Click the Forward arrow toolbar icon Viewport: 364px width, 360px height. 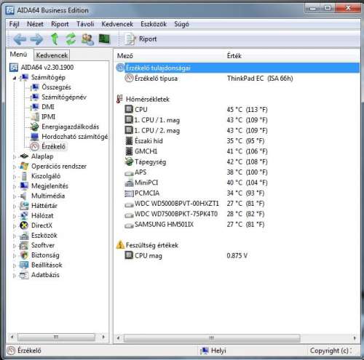click(x=36, y=39)
